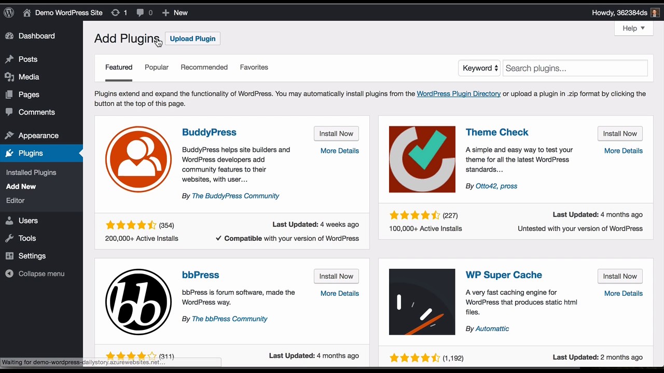Switch to the Favorites tab

tap(254, 67)
